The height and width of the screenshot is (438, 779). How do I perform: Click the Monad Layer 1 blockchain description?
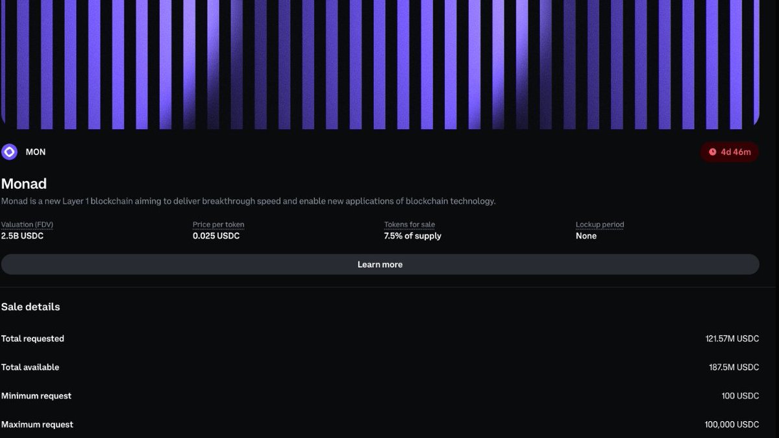[x=249, y=201]
